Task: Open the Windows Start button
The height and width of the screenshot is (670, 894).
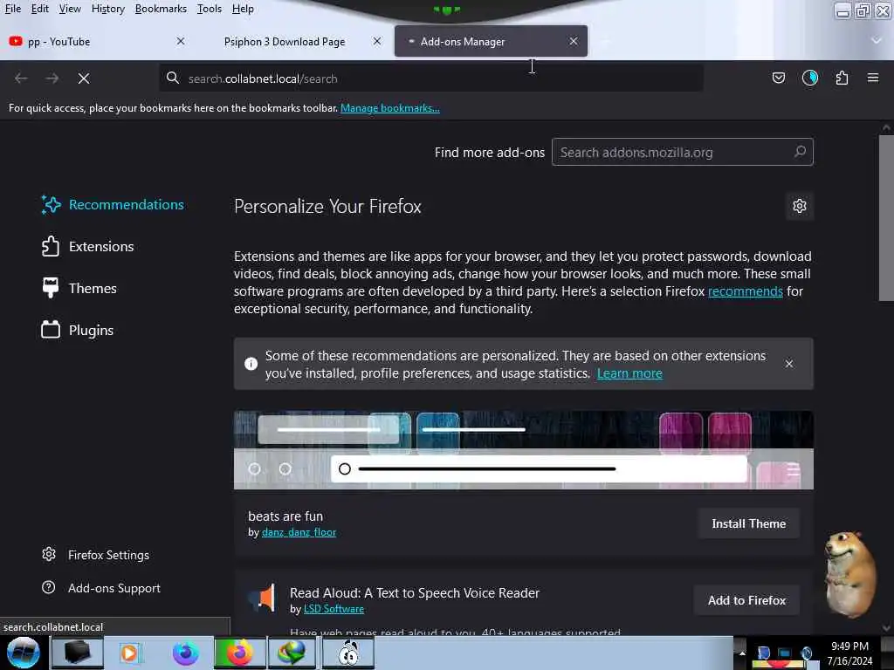Action: point(23,653)
